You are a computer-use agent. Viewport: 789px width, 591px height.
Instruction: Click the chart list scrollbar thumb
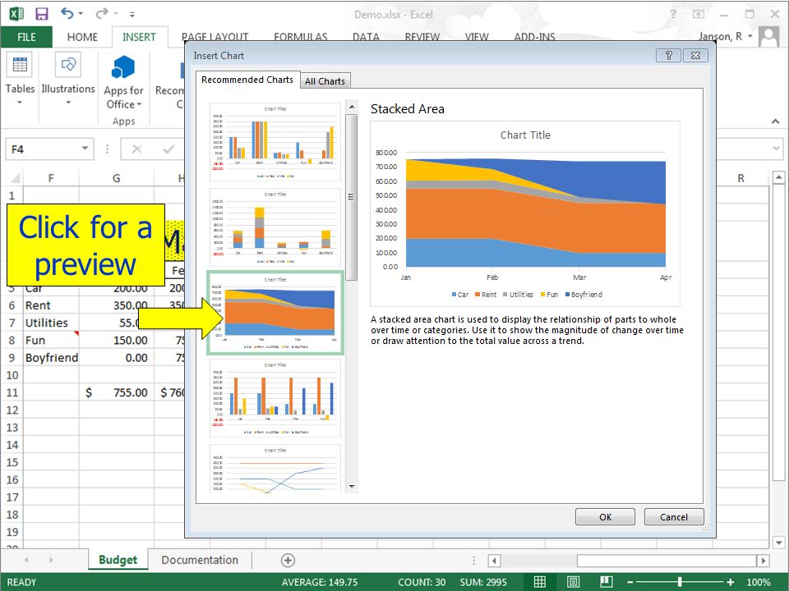point(352,197)
